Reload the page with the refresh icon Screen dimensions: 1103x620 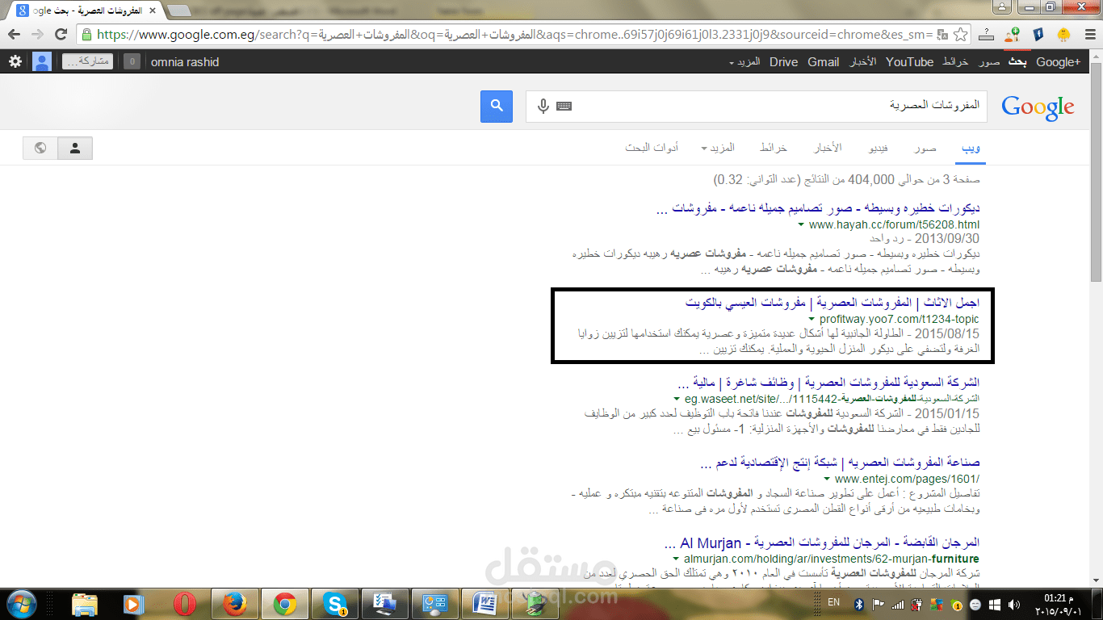click(61, 35)
